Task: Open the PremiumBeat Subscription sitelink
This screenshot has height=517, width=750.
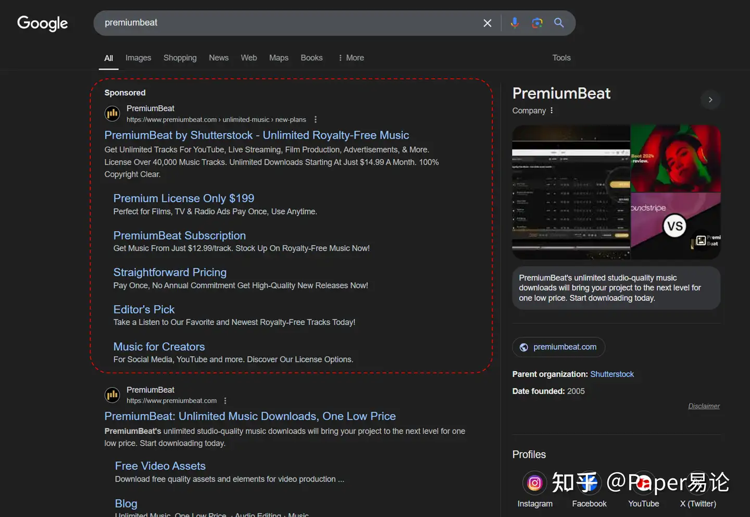Action: (x=180, y=235)
